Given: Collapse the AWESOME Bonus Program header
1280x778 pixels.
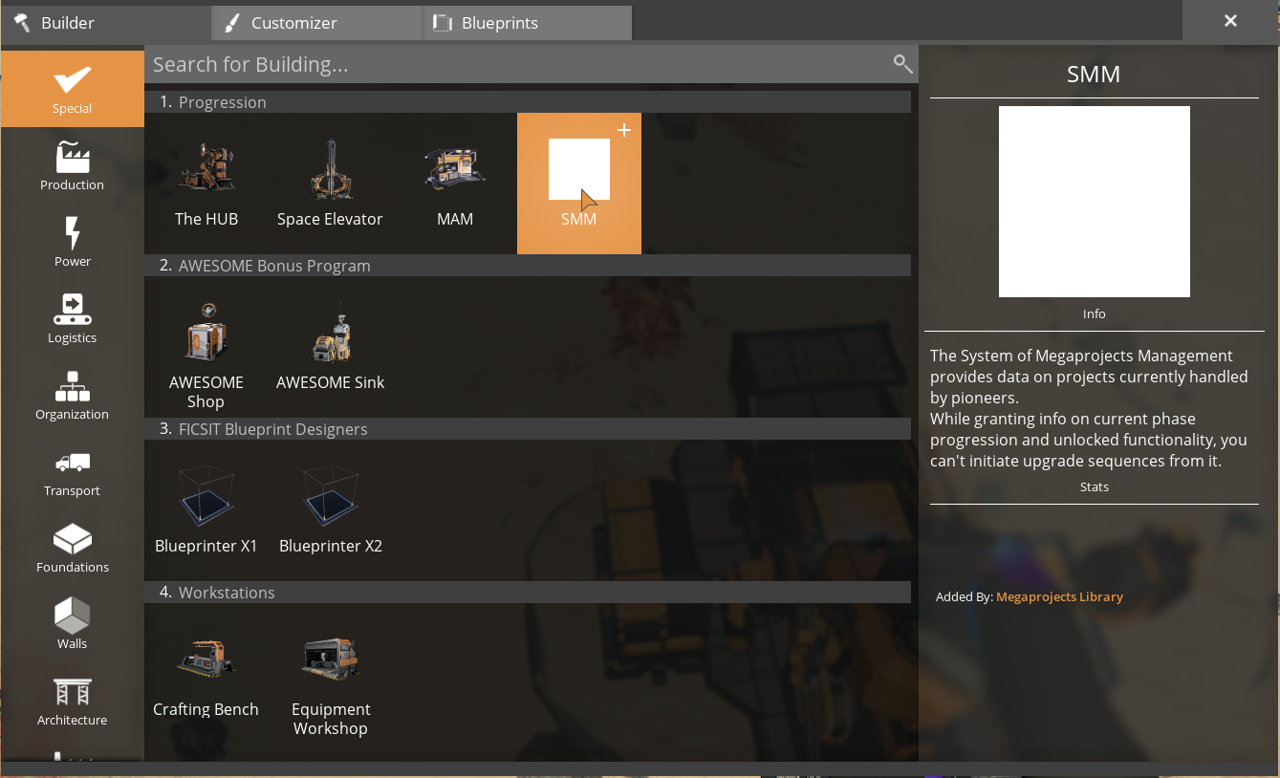Looking at the screenshot, I should [x=528, y=266].
